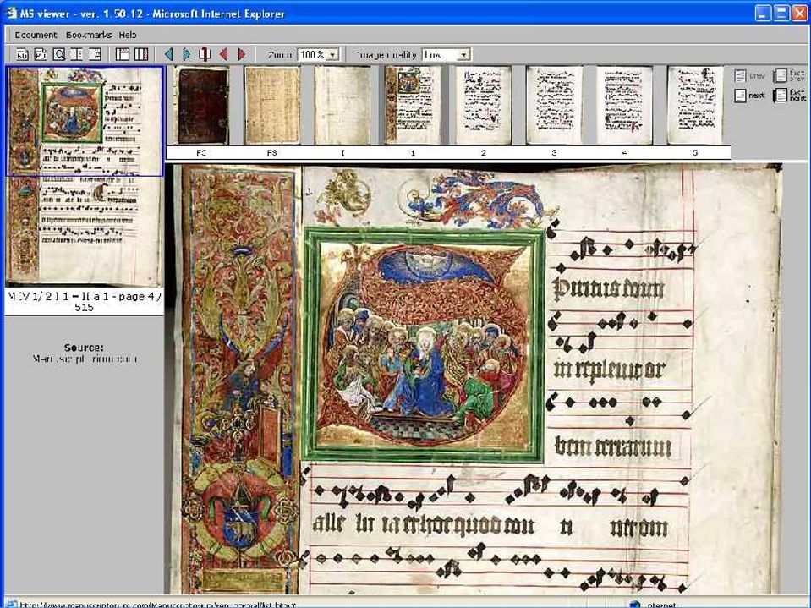Click the Internet zone indicator in status bar
The height and width of the screenshot is (608, 811).
pos(654,604)
